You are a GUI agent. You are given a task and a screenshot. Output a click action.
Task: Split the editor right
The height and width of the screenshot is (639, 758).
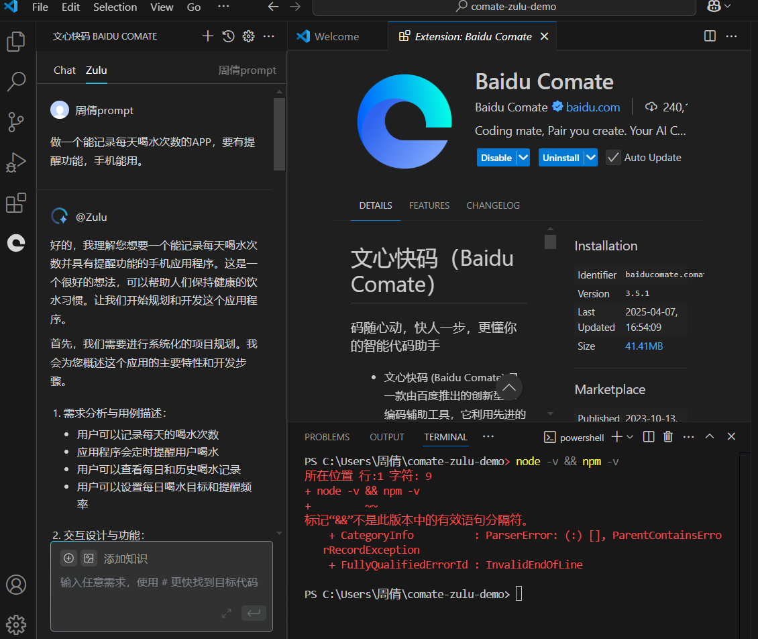[x=710, y=36]
